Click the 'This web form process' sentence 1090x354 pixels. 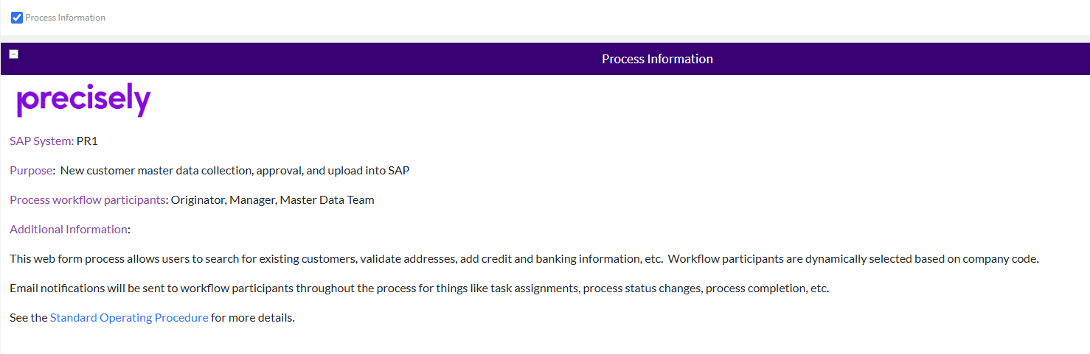pyautogui.click(x=332, y=259)
